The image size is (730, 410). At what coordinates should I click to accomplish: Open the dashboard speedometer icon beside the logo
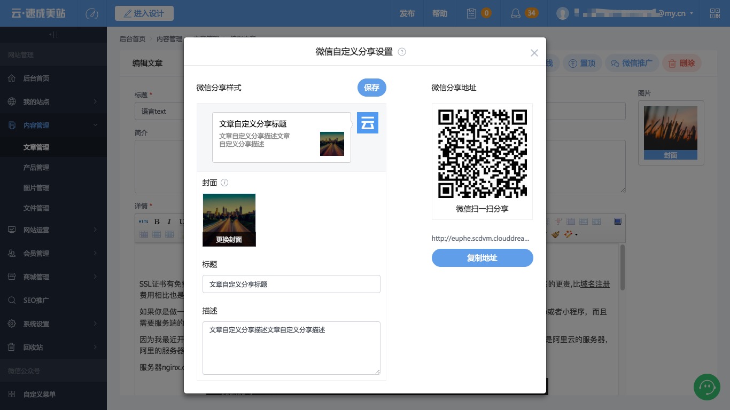(92, 14)
